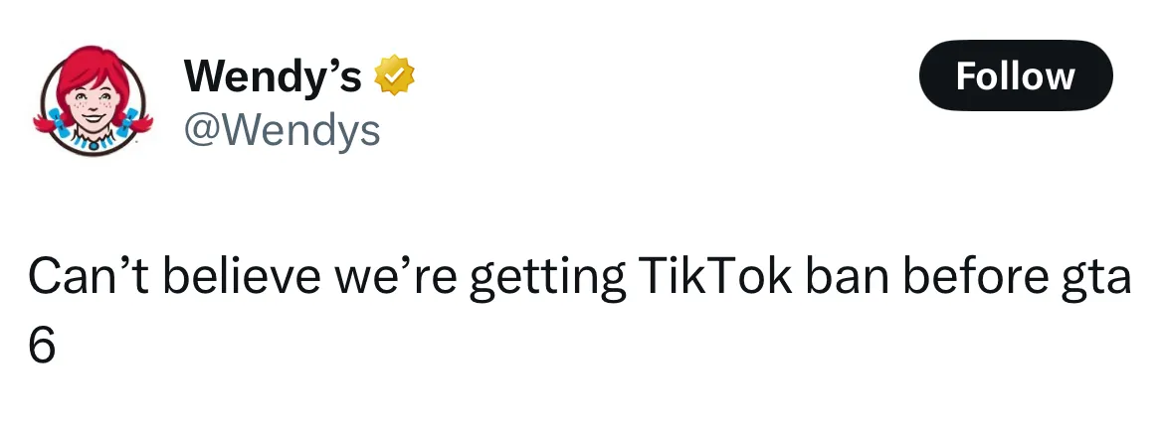Screen dimensions: 1164x428
Task: Click the number "6" on the second line
Action: point(41,346)
